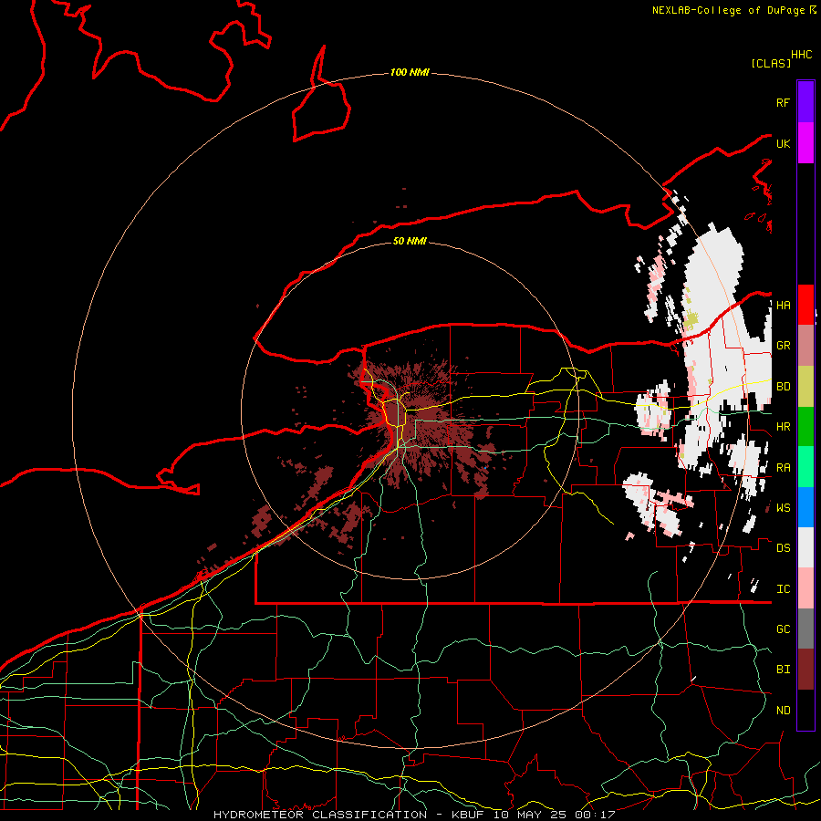Click the HHC product label
Viewport: 821px width, 821px height.
click(x=802, y=55)
